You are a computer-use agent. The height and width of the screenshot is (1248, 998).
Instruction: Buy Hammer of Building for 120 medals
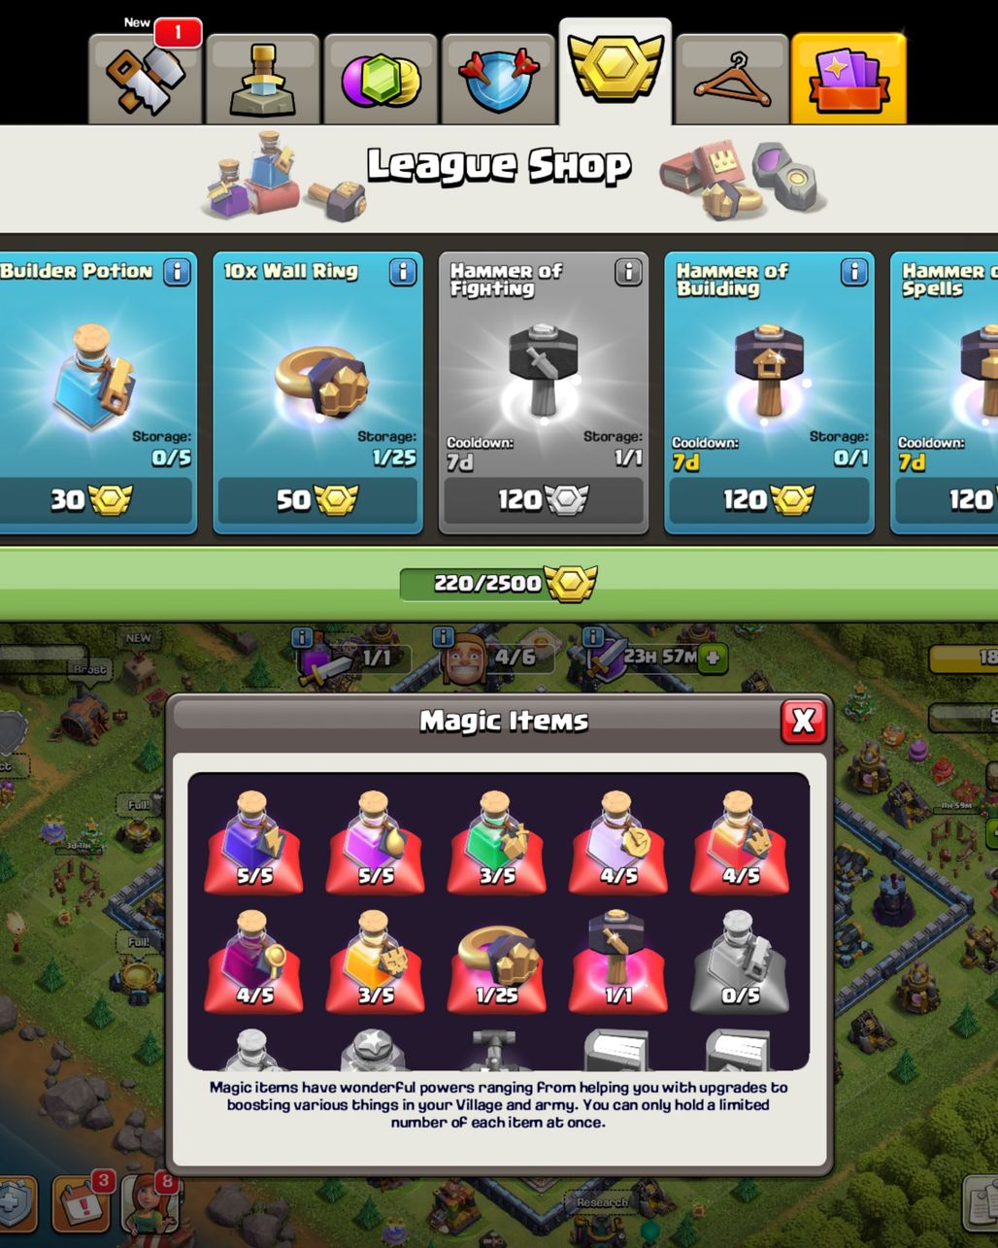point(769,500)
